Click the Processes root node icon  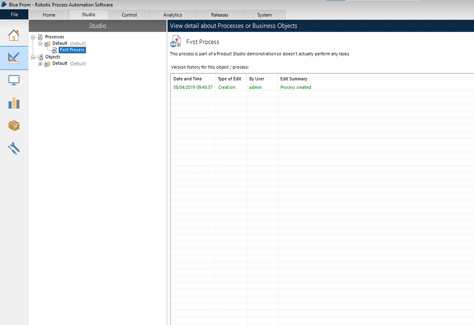pos(40,37)
